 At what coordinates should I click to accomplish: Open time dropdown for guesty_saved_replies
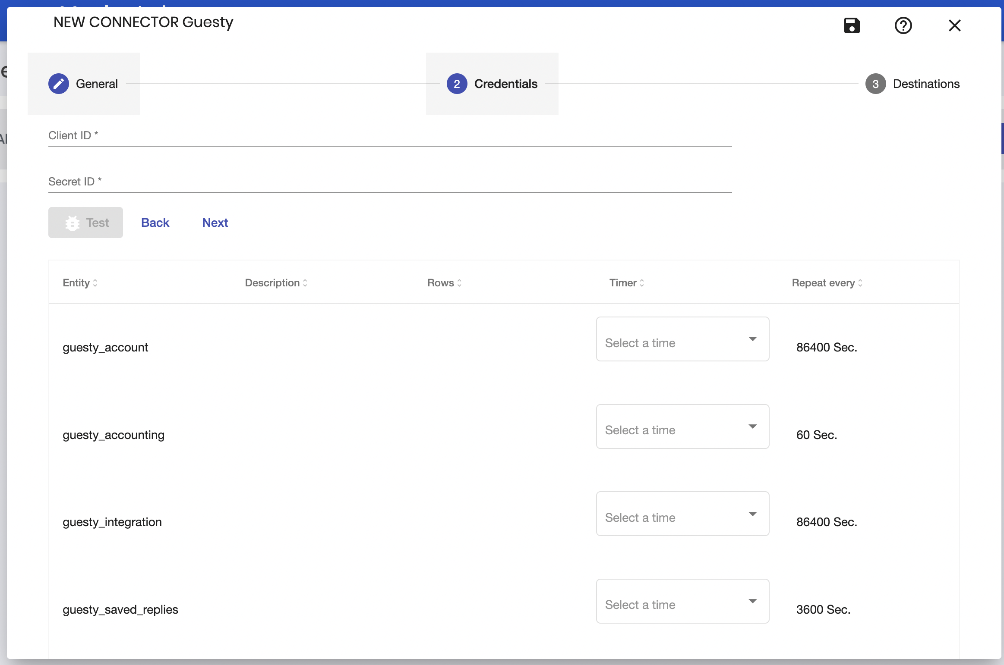[x=682, y=601]
